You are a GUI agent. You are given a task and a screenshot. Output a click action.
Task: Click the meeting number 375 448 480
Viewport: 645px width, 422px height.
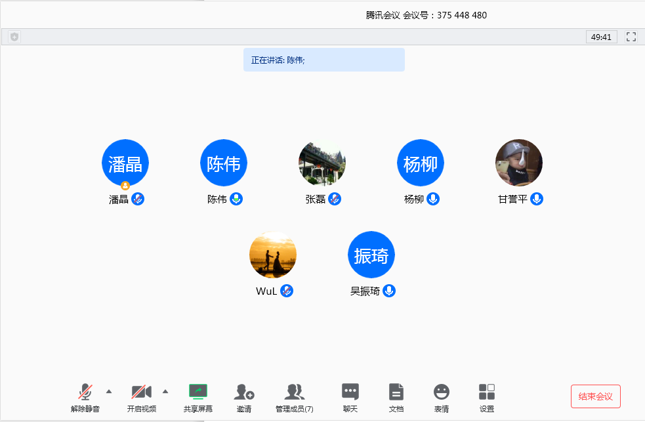tap(459, 15)
